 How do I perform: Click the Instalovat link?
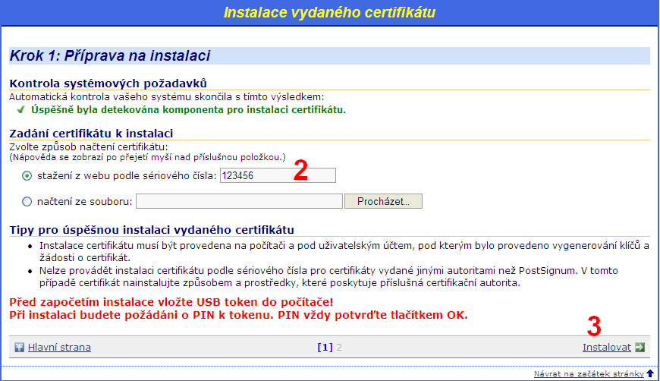pos(607,348)
